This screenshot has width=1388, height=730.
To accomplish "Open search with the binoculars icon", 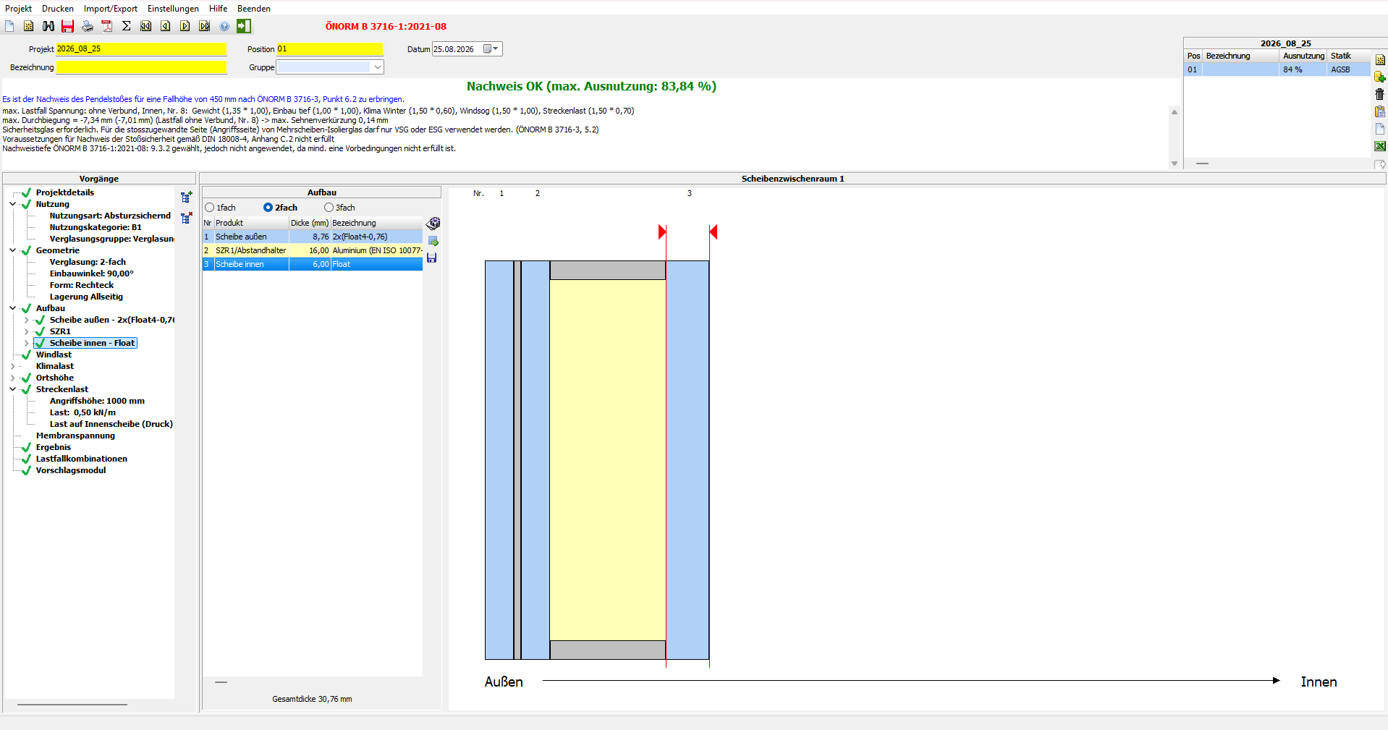I will coord(48,26).
